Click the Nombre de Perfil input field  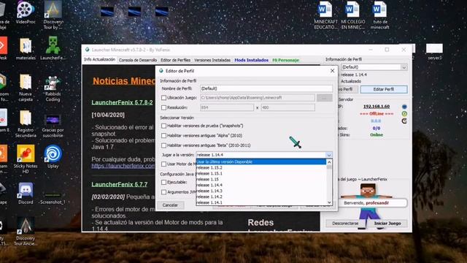[266, 88]
